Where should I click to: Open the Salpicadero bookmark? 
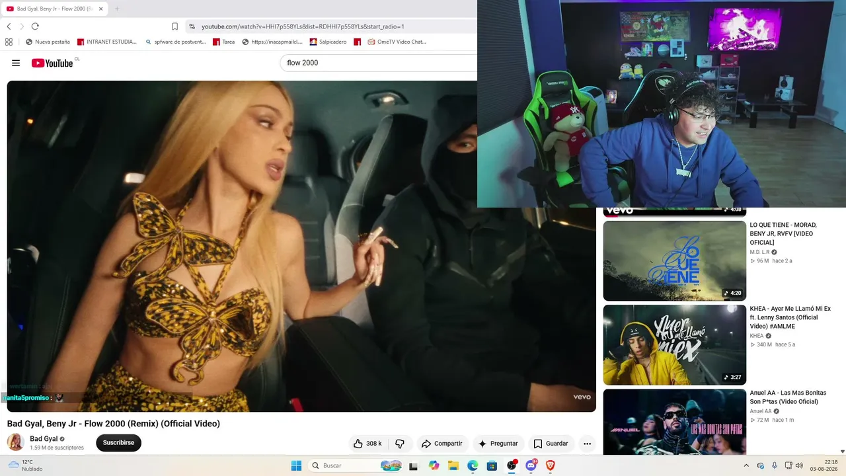tap(328, 42)
